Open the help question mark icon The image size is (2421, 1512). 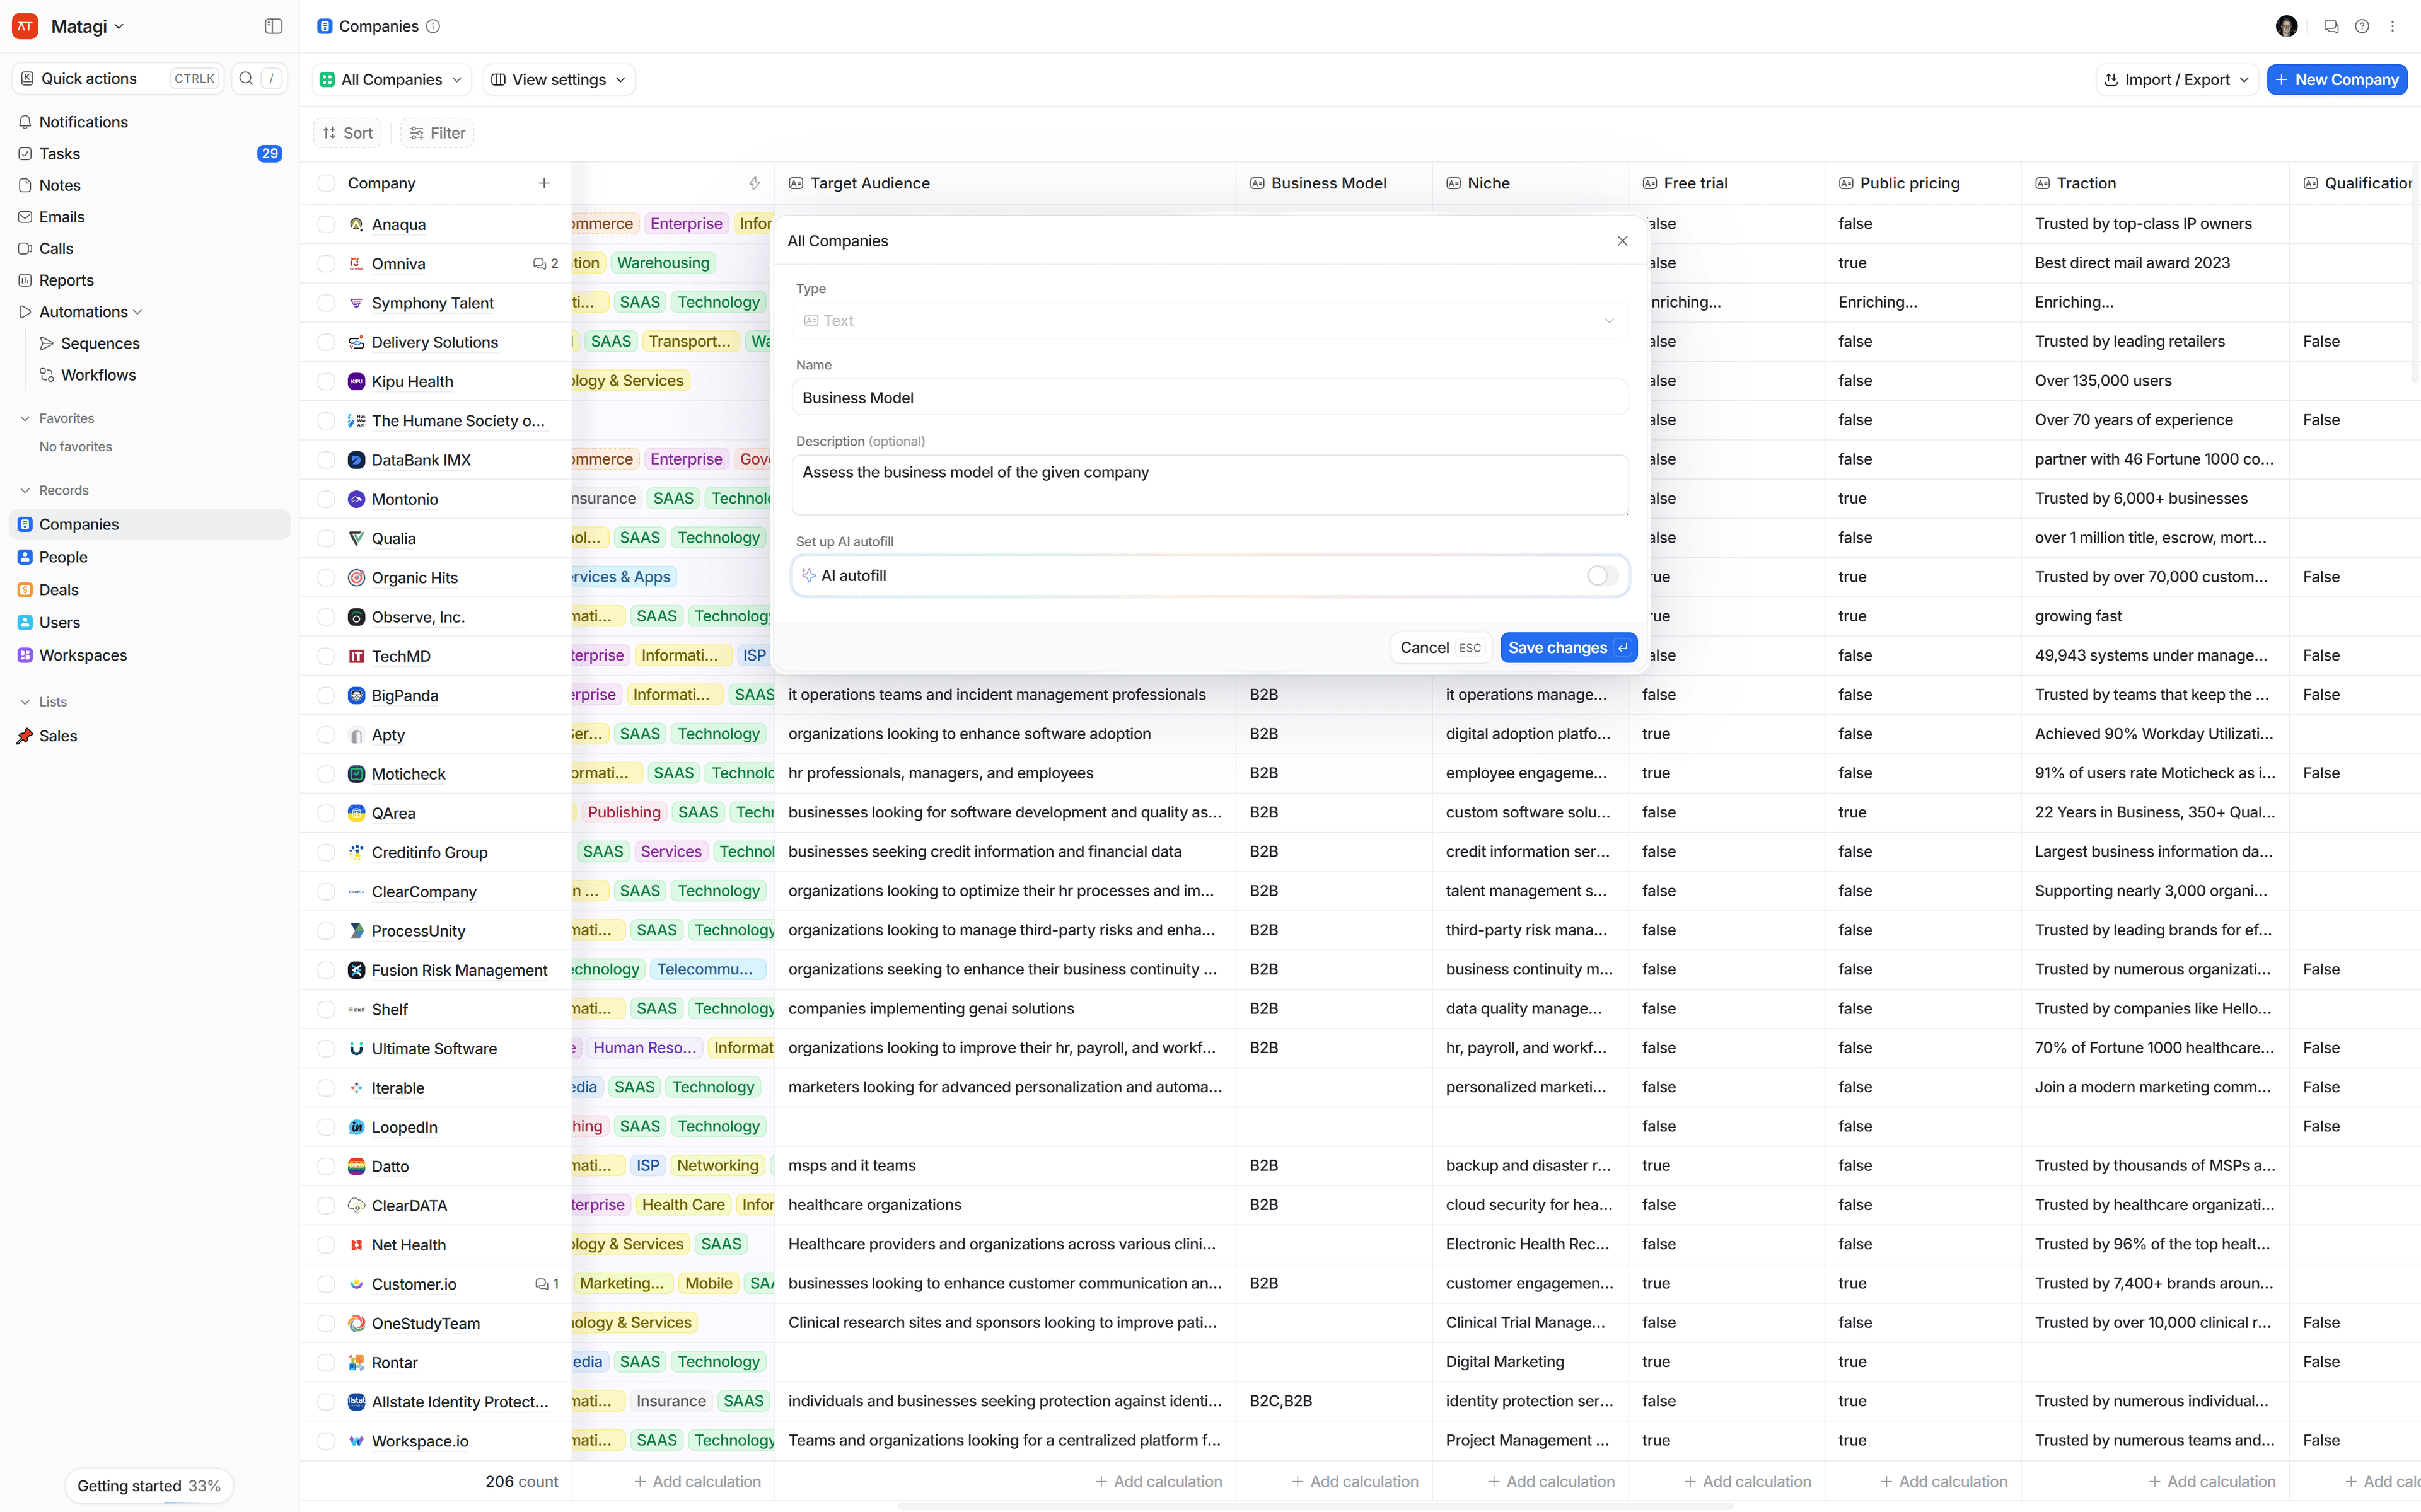[2361, 26]
